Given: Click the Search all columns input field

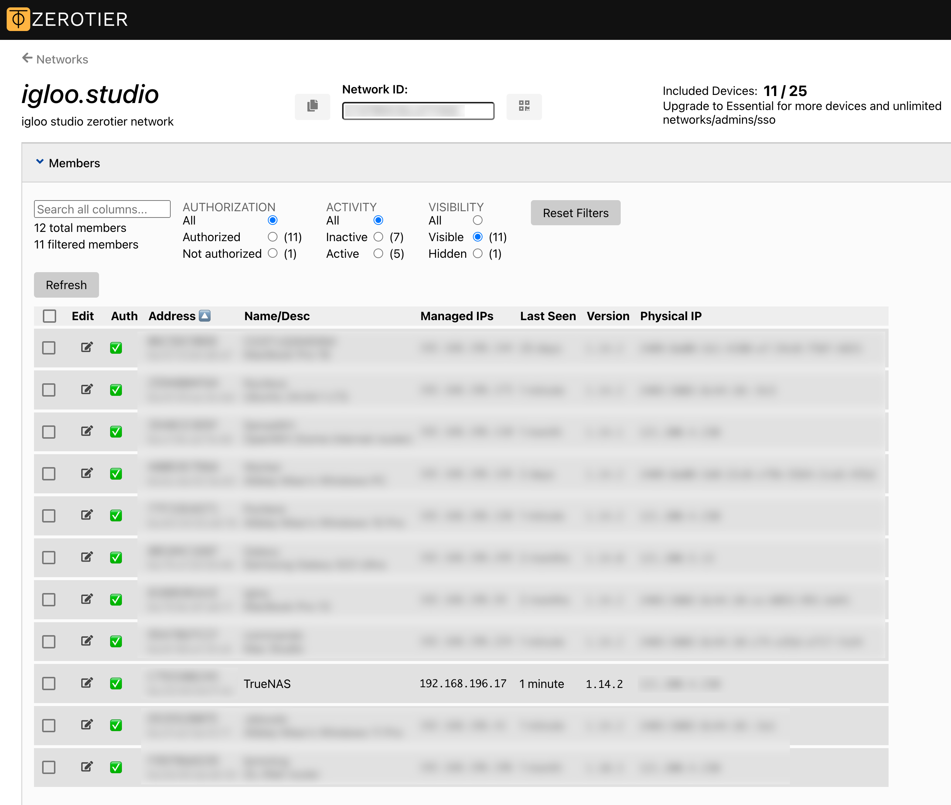Looking at the screenshot, I should point(102,209).
